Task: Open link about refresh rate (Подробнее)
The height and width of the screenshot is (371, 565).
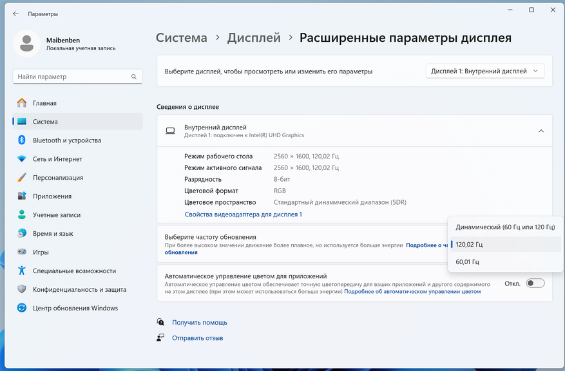Action: [427, 245]
